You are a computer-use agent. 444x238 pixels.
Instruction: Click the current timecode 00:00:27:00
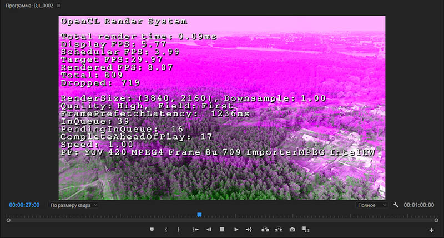[x=24, y=205]
